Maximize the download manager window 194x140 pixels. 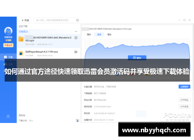[184, 20]
